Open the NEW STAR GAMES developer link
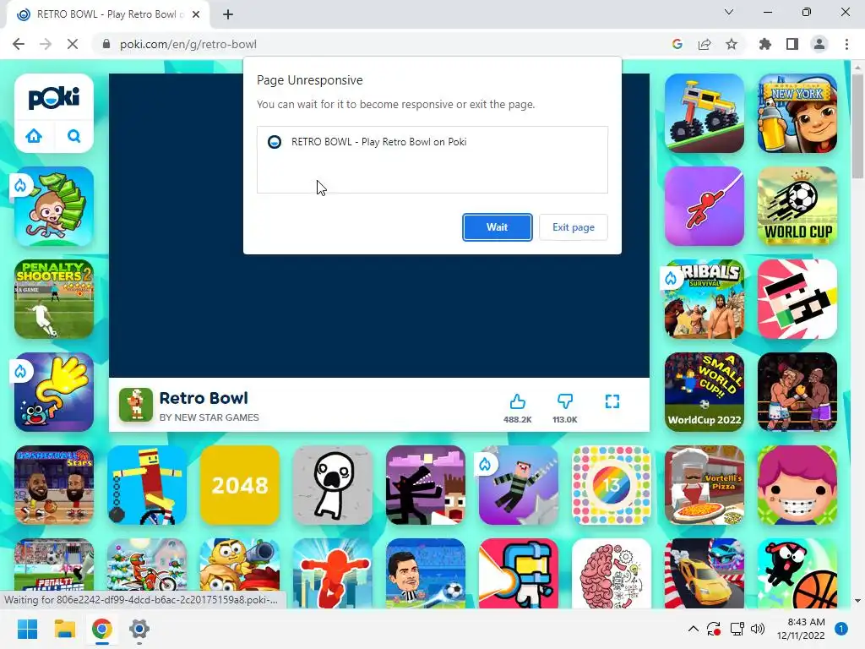865x649 pixels. click(209, 417)
